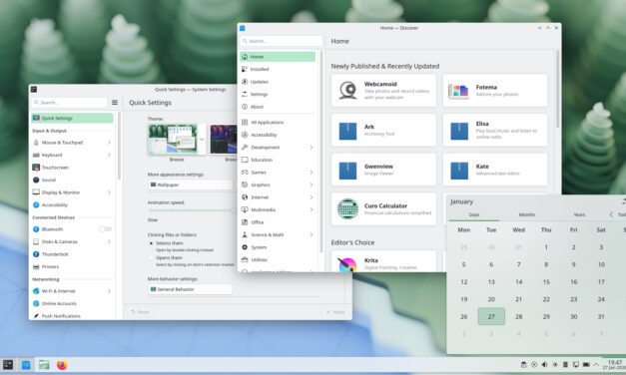The width and height of the screenshot is (626, 375).
Task: Open the Ark archiving tool card
Action: click(383, 130)
